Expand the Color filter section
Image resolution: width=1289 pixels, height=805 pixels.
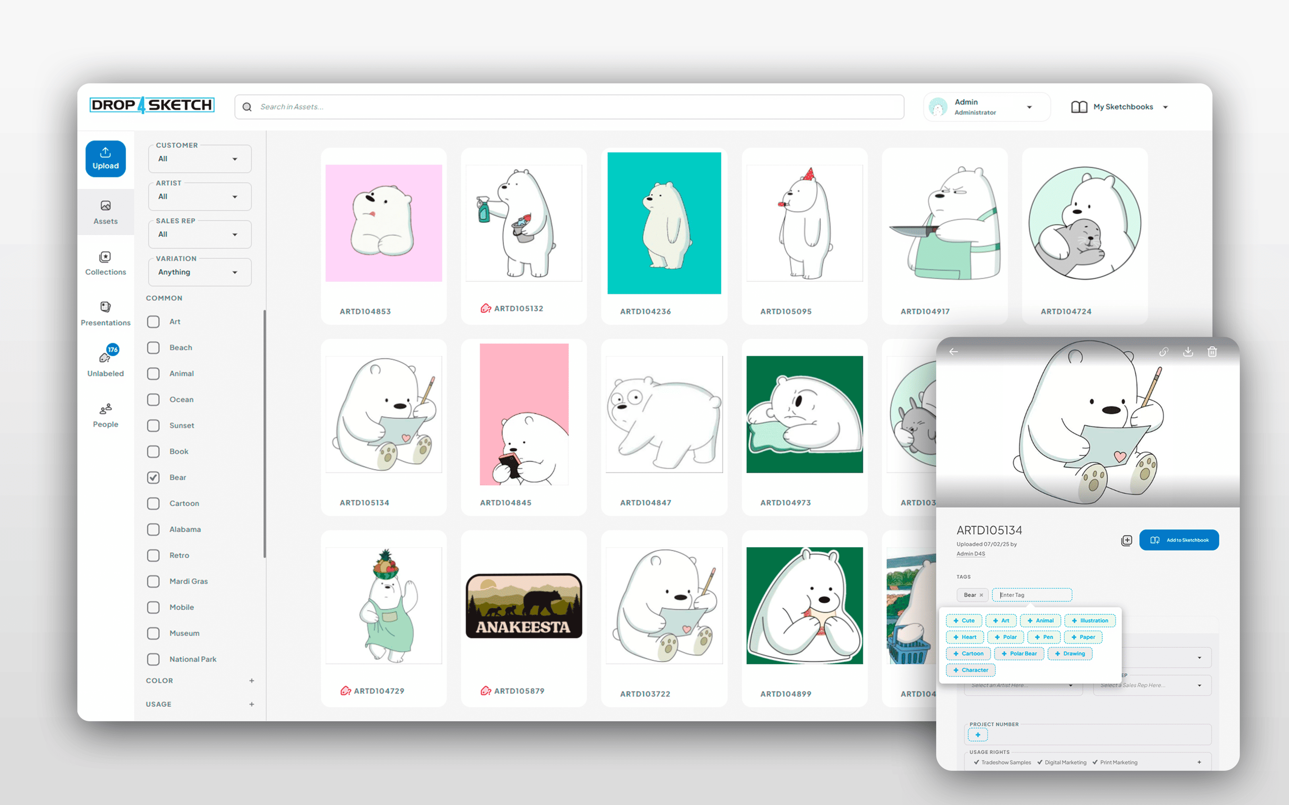251,680
